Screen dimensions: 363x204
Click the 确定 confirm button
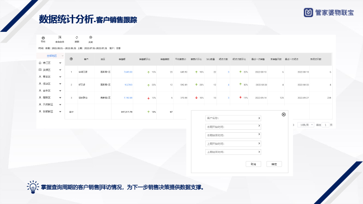(x=274, y=164)
